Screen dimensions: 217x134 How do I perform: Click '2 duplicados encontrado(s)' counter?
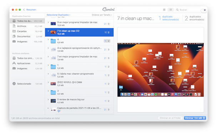[195, 18]
